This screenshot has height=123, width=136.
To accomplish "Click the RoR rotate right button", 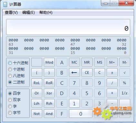I will point(49,83).
